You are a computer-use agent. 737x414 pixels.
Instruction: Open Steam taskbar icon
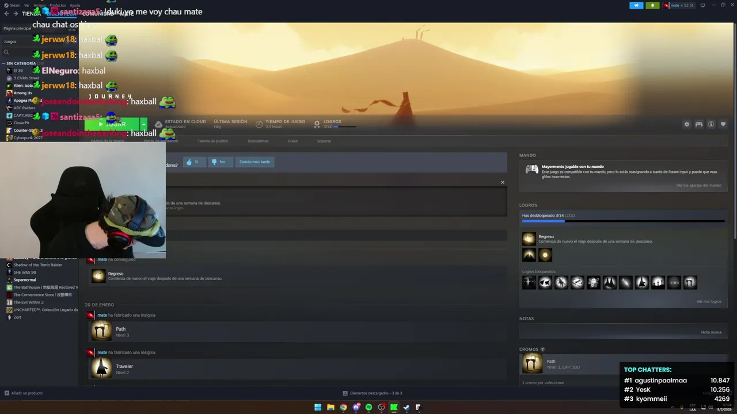coord(407,407)
